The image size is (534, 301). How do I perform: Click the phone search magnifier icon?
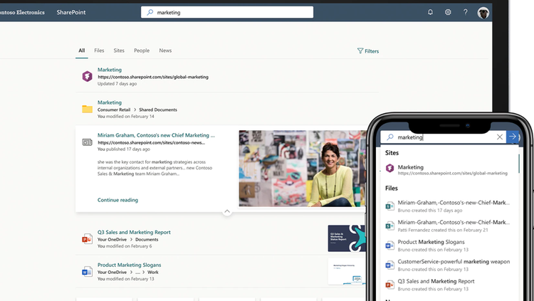click(390, 137)
